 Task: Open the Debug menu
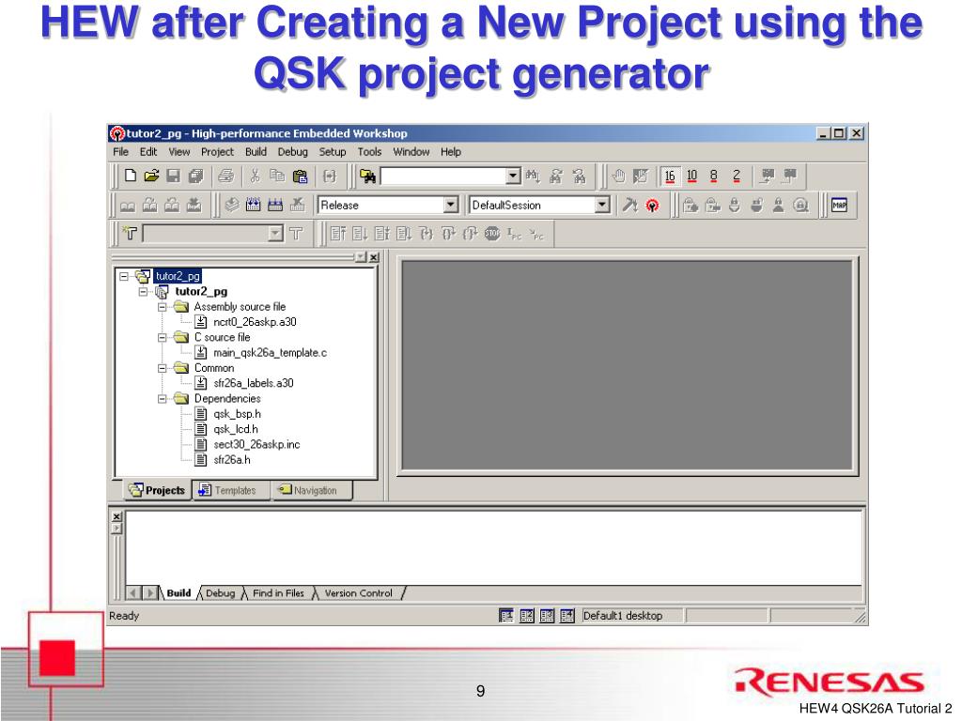coord(293,151)
